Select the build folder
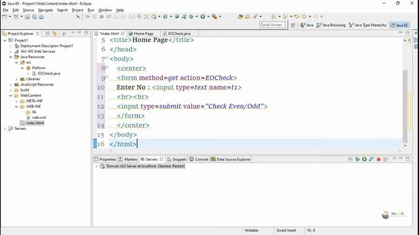 tap(24, 90)
